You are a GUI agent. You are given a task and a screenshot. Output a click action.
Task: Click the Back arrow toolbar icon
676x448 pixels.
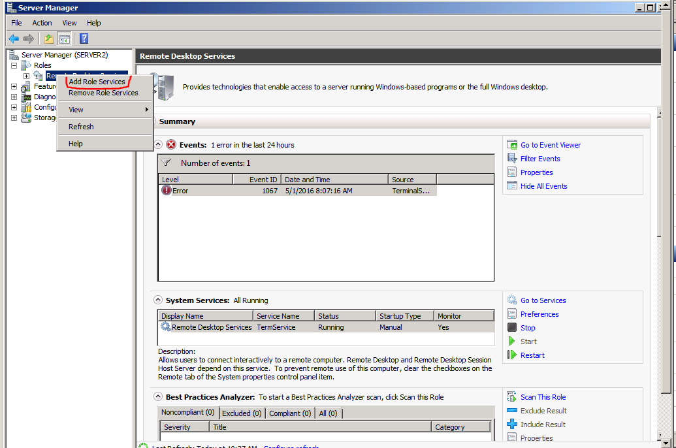pos(14,39)
